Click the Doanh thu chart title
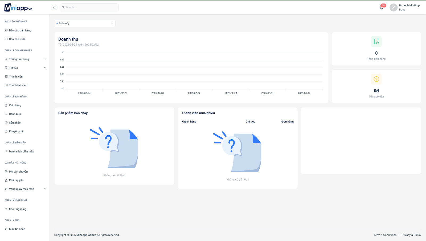 [x=68, y=39]
